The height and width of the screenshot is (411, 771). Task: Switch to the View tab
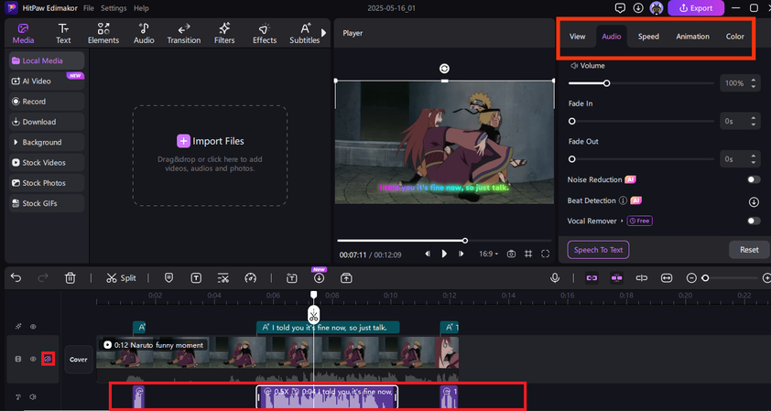(x=577, y=37)
